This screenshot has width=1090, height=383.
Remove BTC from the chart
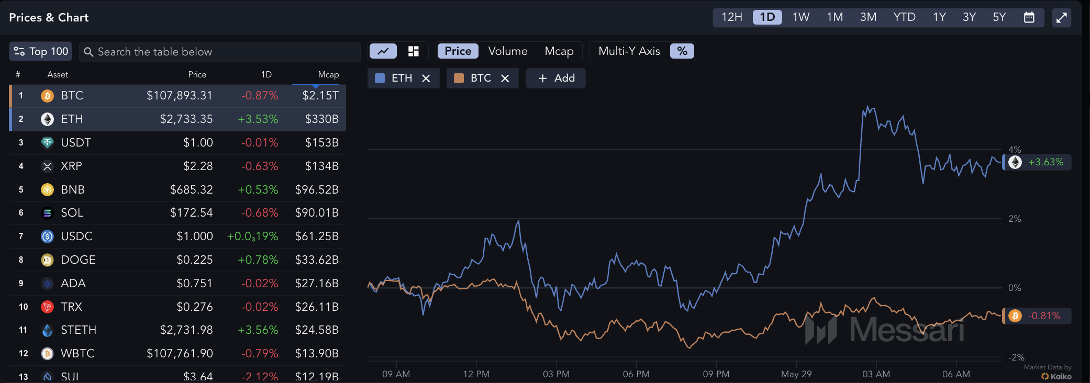point(505,78)
